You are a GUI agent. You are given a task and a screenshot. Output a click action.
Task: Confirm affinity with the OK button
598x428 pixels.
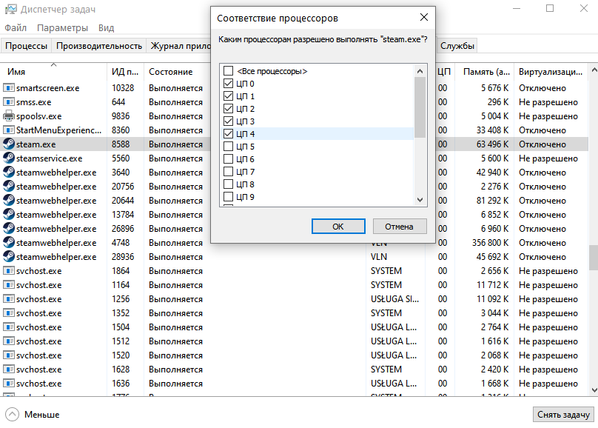(338, 226)
